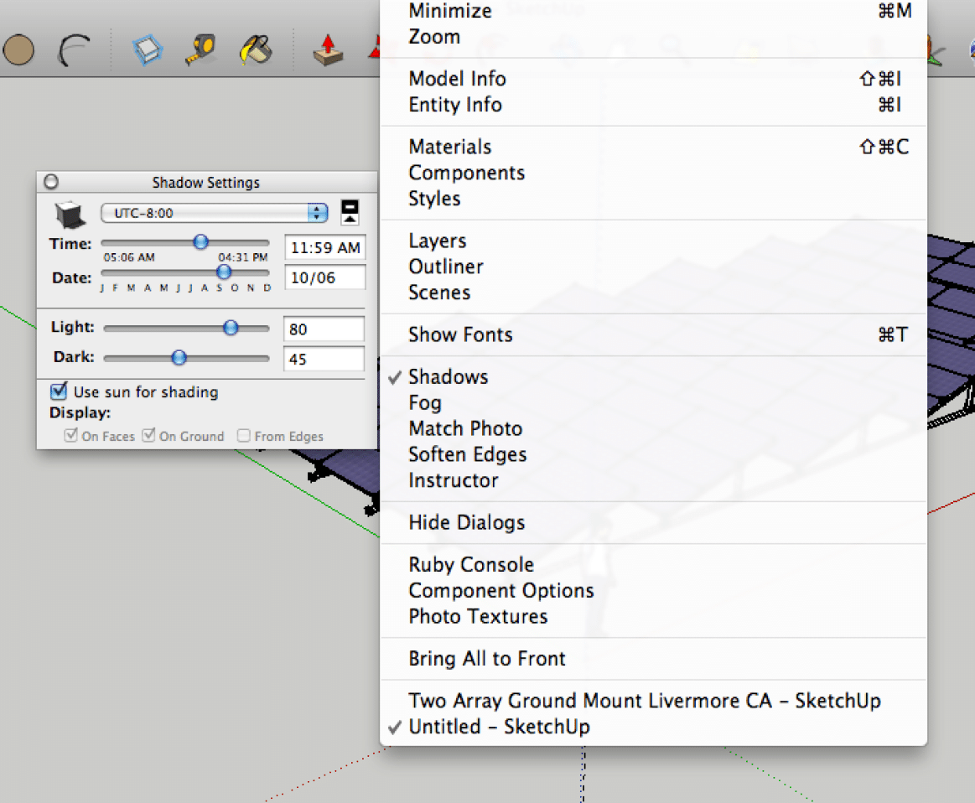The image size is (975, 803).
Task: Select the Move tool with red arrows
Action: [x=378, y=49]
